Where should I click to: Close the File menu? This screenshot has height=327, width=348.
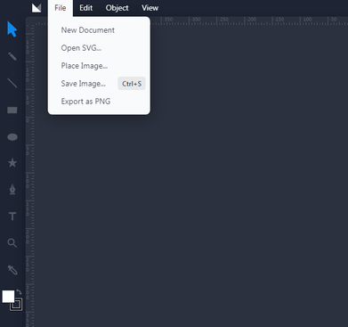pyautogui.click(x=61, y=8)
